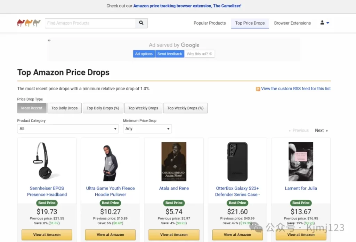Open the Browser Extensions menu item
The width and height of the screenshot is (356, 242).
[x=292, y=23]
